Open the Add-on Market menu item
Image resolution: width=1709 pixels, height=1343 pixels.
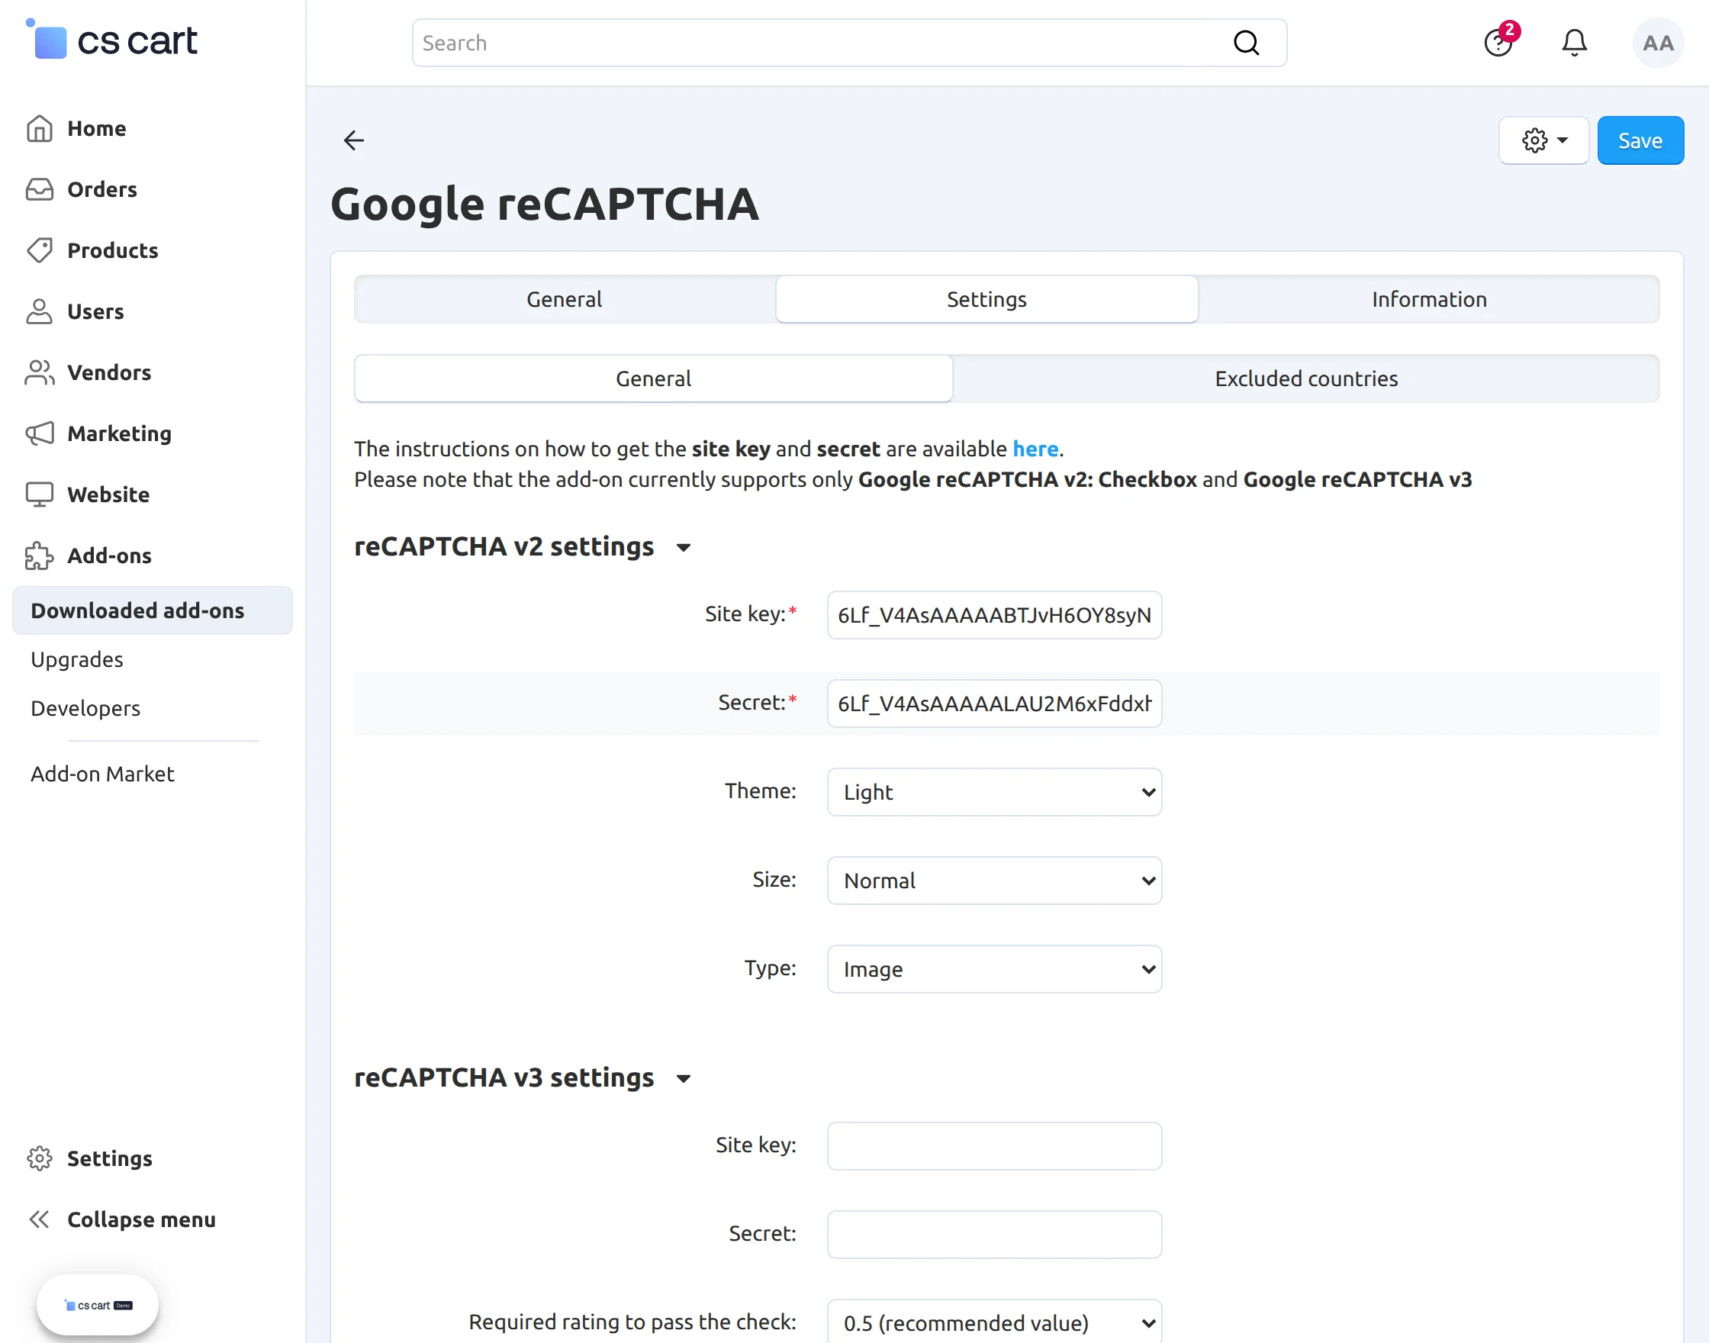pos(102,774)
